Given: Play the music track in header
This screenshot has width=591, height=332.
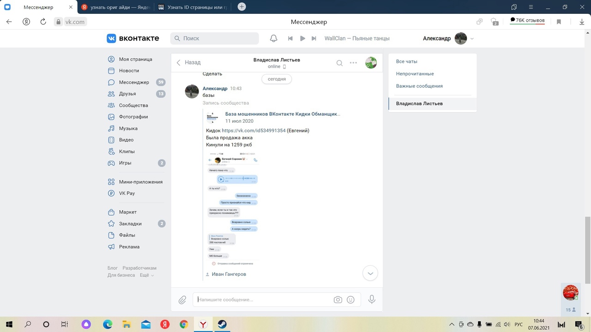Looking at the screenshot, I should point(302,38).
